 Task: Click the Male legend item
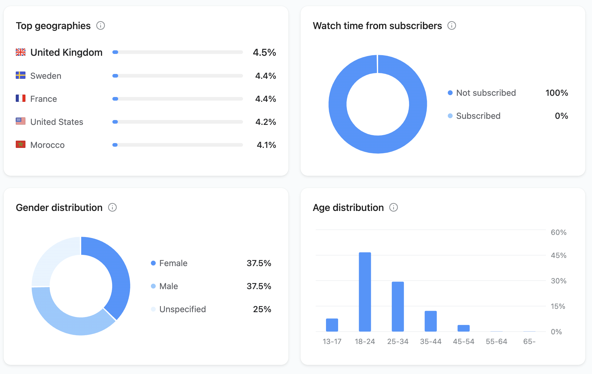(x=168, y=286)
